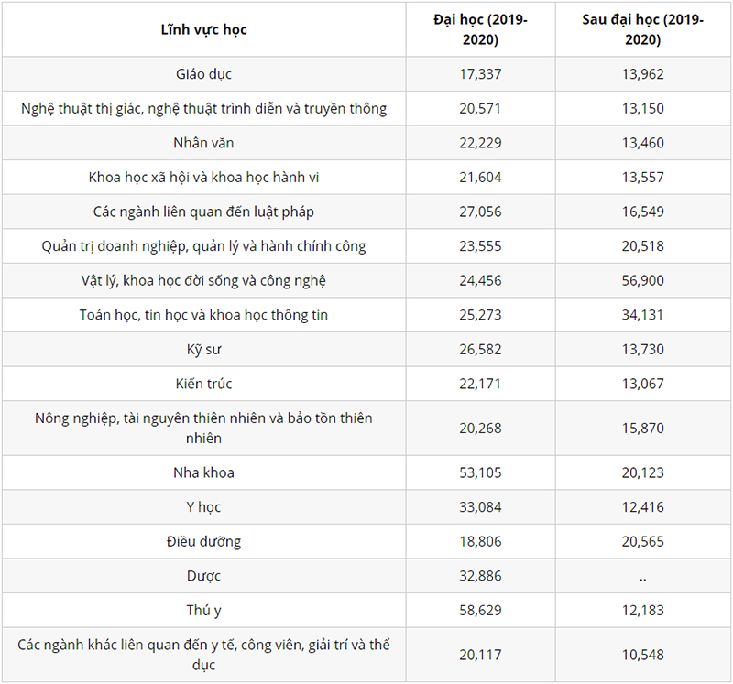Click the "Dược" field cell
The width and height of the screenshot is (733, 684).
click(203, 576)
